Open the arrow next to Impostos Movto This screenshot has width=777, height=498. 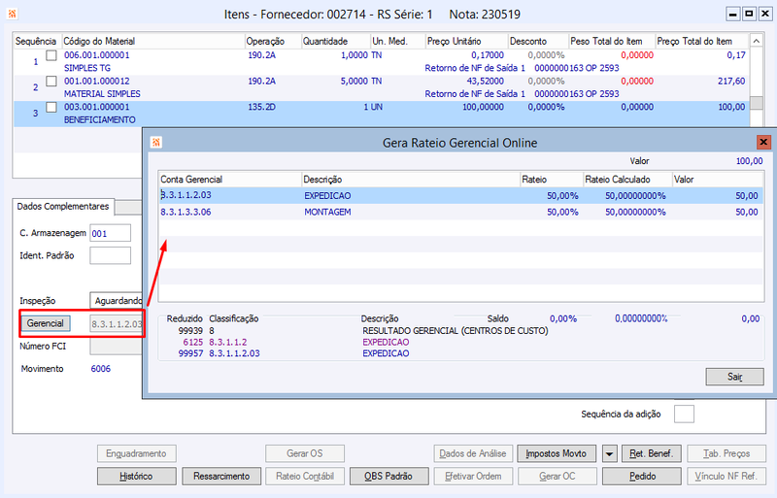(609, 453)
